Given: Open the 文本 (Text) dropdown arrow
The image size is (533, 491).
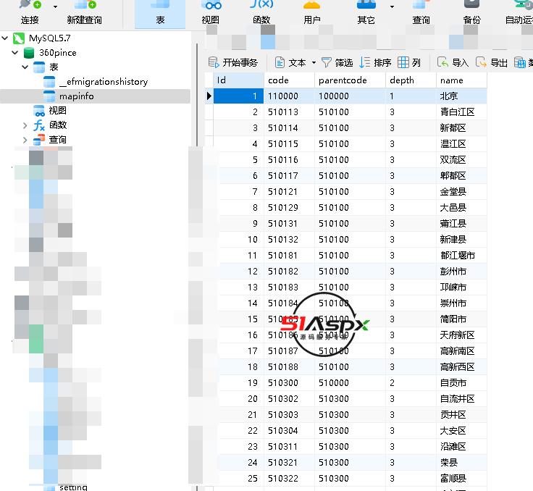Looking at the screenshot, I should (314, 63).
